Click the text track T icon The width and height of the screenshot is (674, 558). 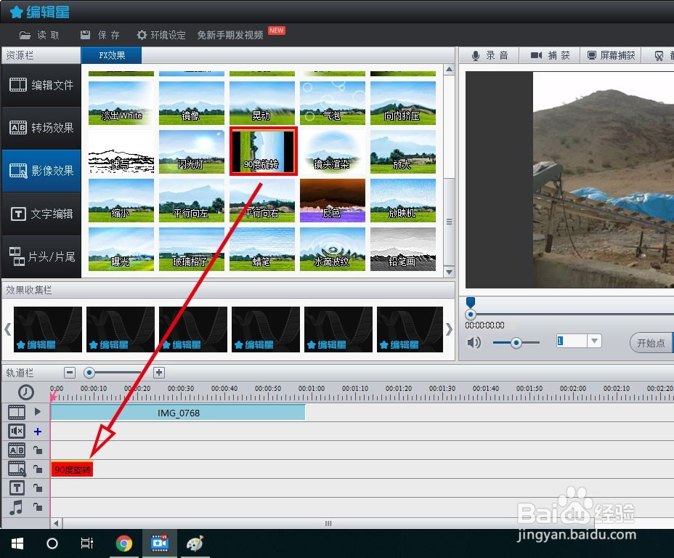[x=17, y=488]
